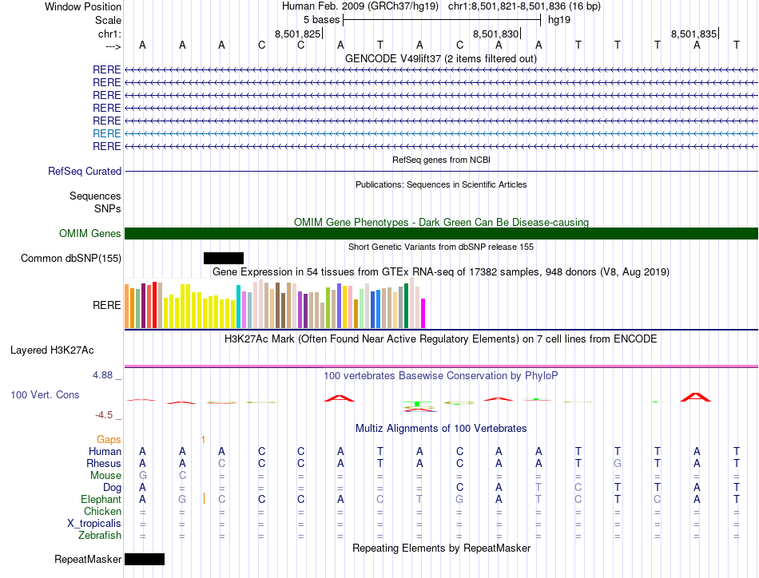This screenshot has width=759, height=578.
Task: Click the sequence direction arrow --->
Action: [x=113, y=46]
